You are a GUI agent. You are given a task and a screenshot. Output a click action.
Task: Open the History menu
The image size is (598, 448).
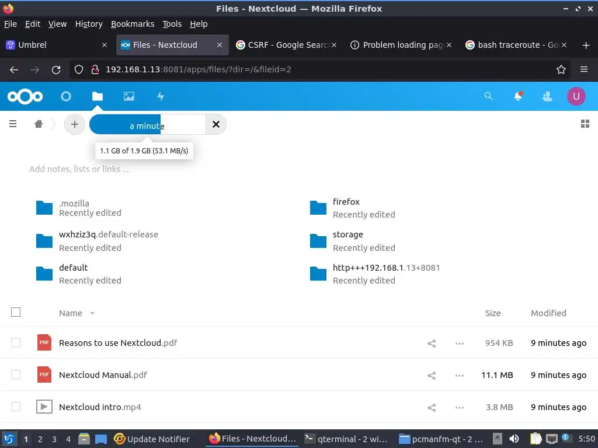click(89, 24)
